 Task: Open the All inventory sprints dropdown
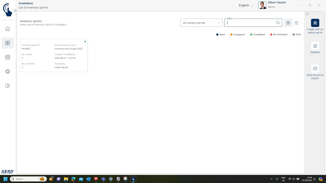pyautogui.click(x=201, y=23)
